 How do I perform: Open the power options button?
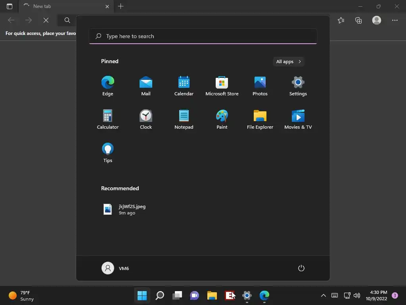click(x=301, y=268)
